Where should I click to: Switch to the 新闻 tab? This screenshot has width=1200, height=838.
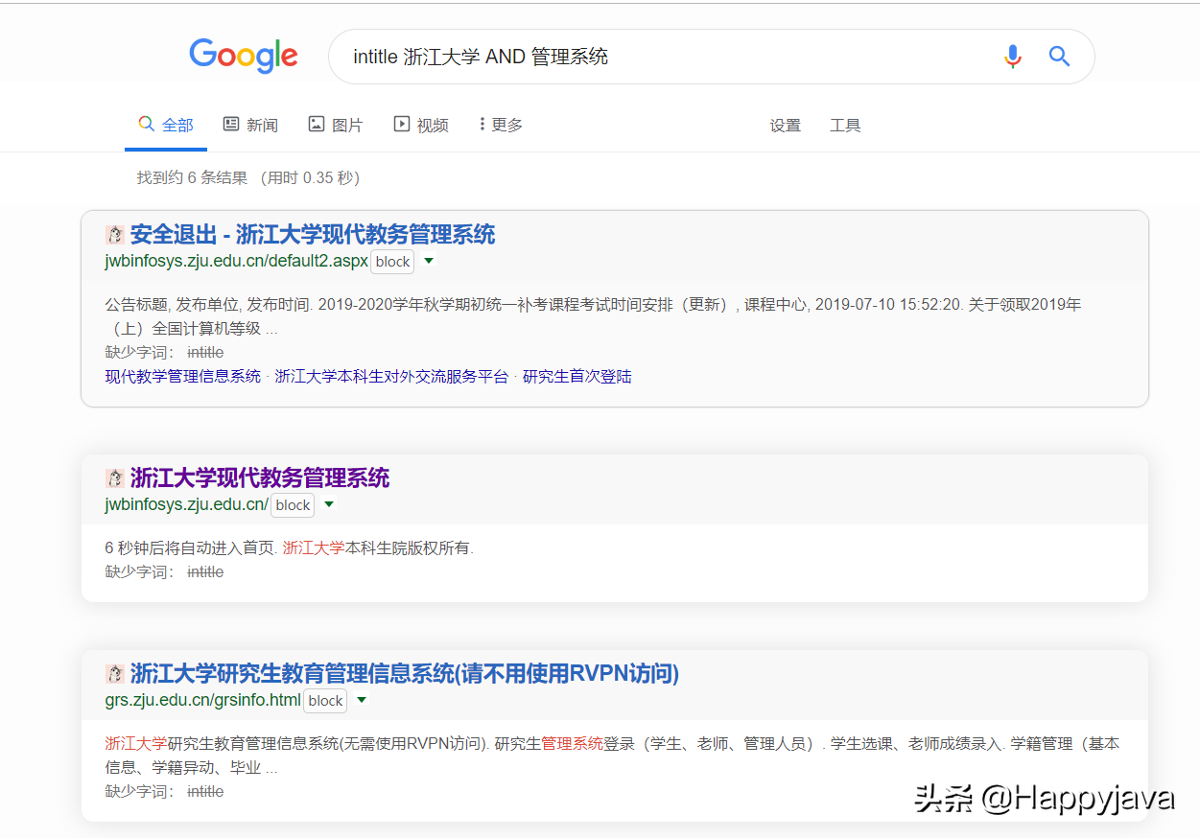(x=250, y=125)
